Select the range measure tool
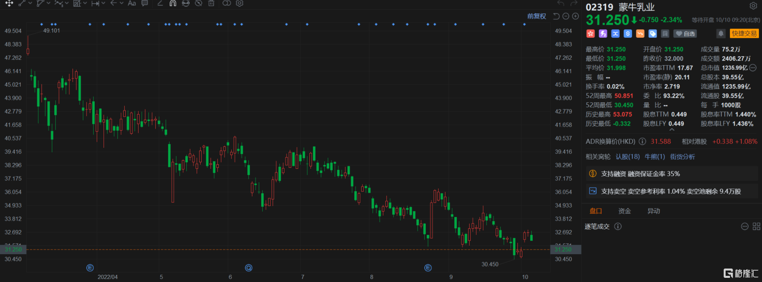This screenshot has height=282, width=762. (x=95, y=3)
